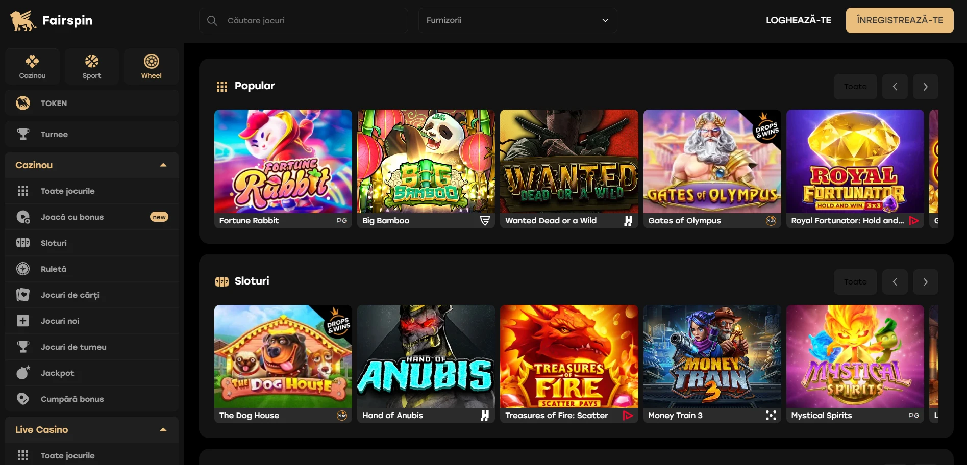Click the Jackpot bomb icon

[x=23, y=373]
